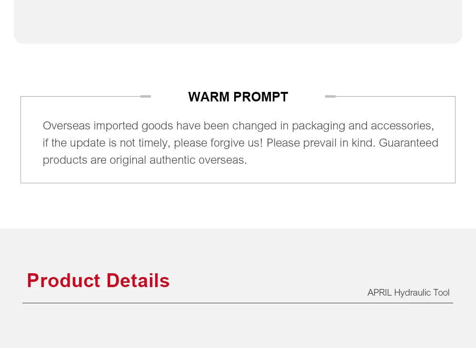This screenshot has height=348, width=476.
Task: Click the phrase 'Please prevail in kind.'
Action: (x=321, y=143)
